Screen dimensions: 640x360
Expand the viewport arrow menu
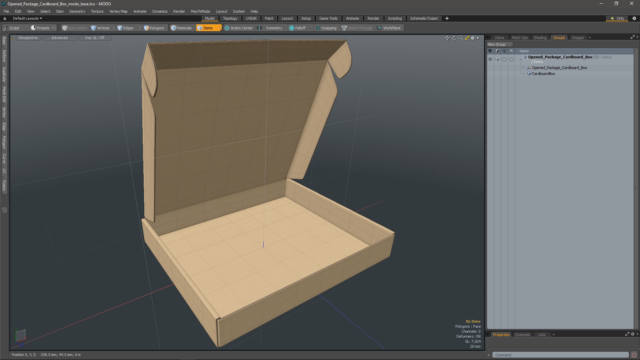(x=478, y=38)
